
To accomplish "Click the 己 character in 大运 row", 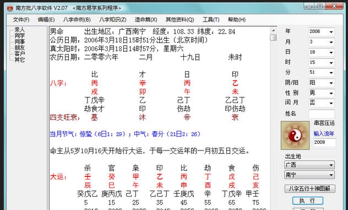I will tap(255, 177).
